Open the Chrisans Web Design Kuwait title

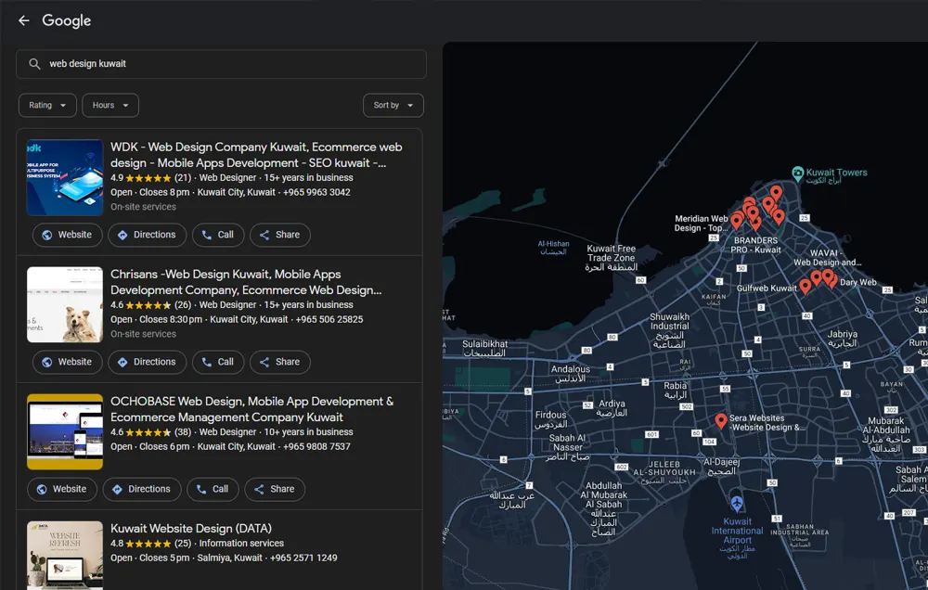point(246,282)
